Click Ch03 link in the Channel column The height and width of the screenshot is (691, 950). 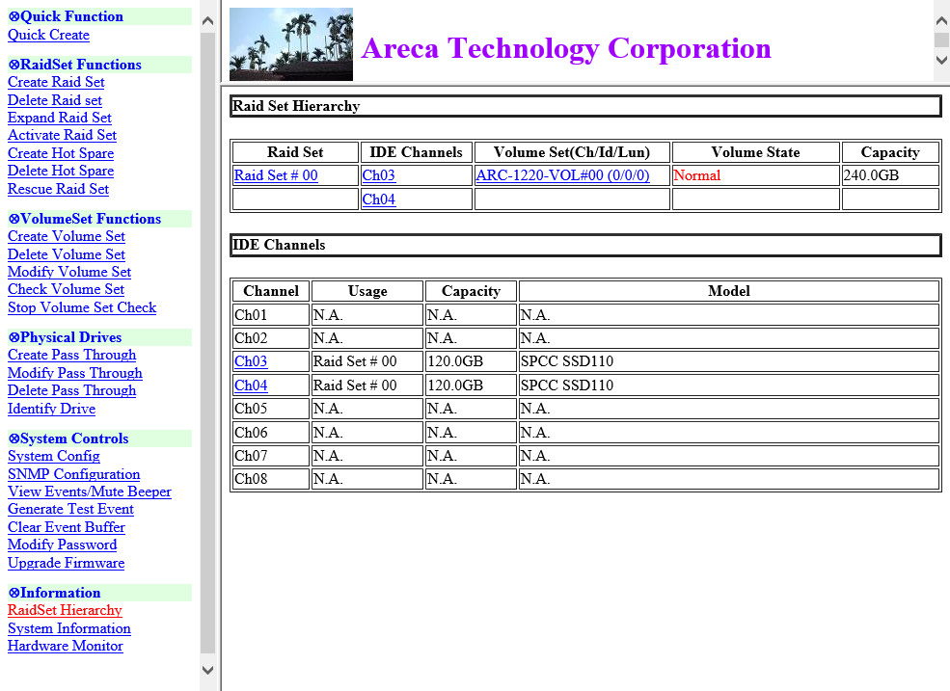pyautogui.click(x=251, y=361)
